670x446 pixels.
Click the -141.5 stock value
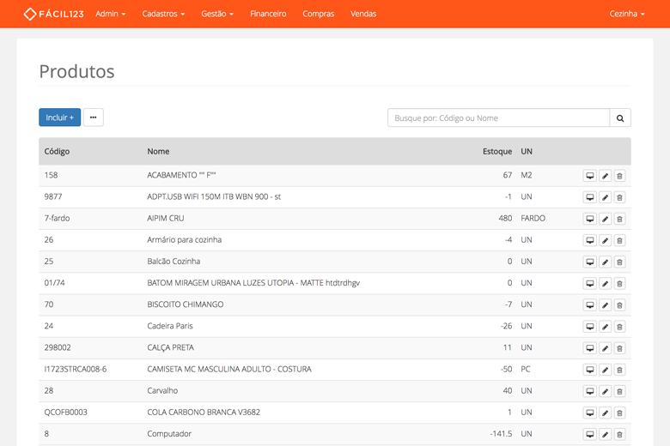pyautogui.click(x=501, y=434)
